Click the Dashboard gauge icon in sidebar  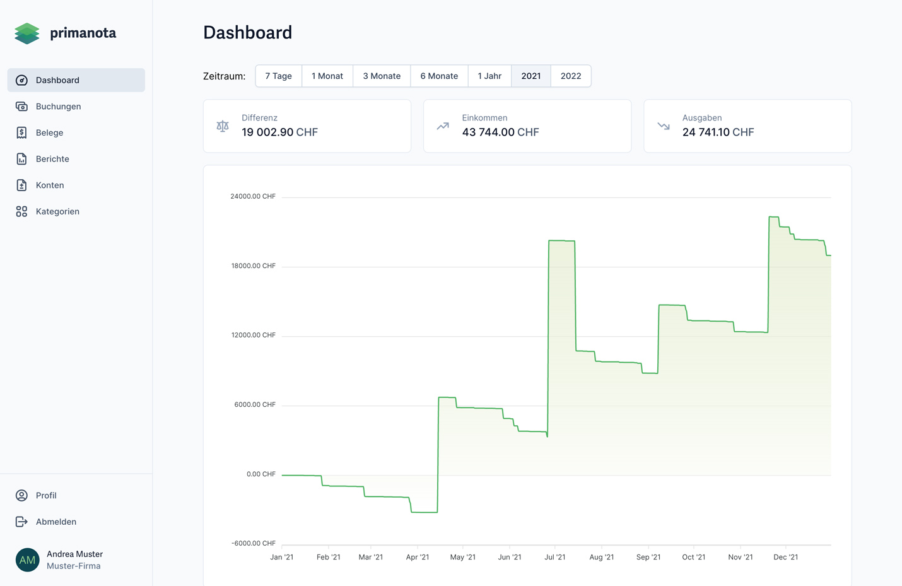[21, 80]
